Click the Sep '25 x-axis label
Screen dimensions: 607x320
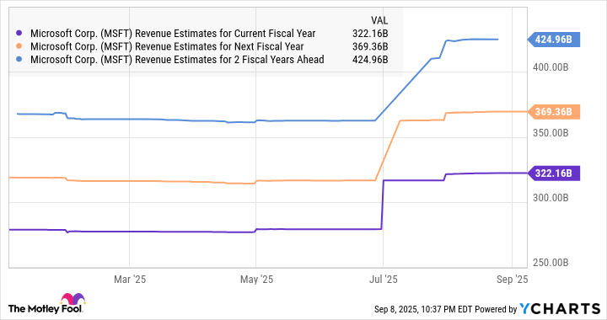tap(513, 279)
